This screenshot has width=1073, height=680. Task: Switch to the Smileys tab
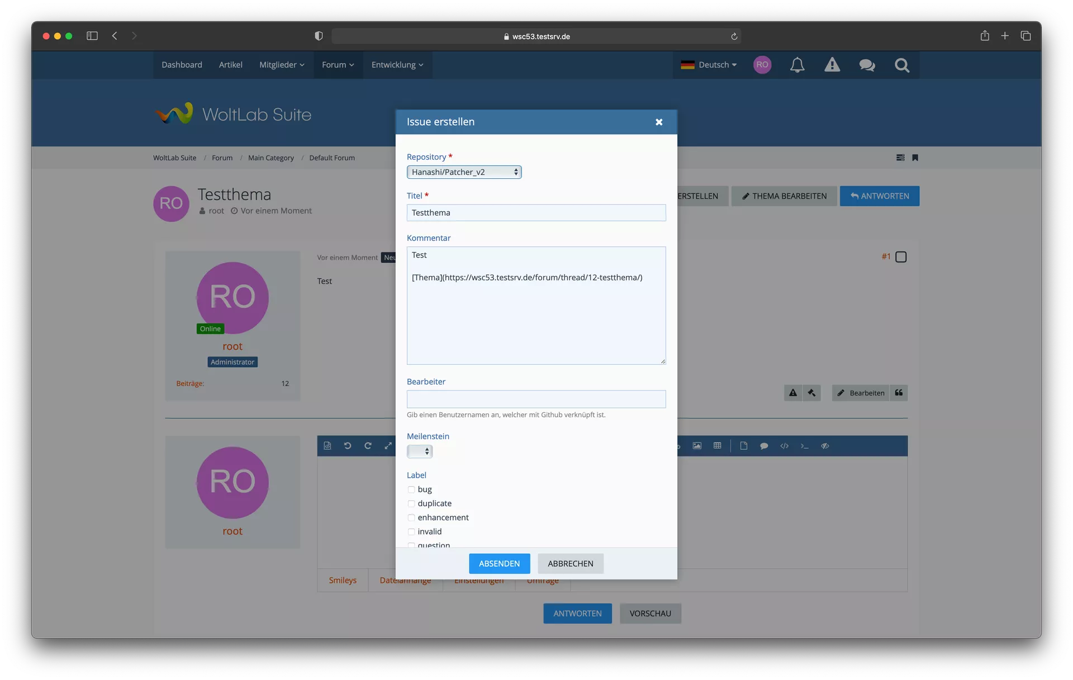(343, 581)
